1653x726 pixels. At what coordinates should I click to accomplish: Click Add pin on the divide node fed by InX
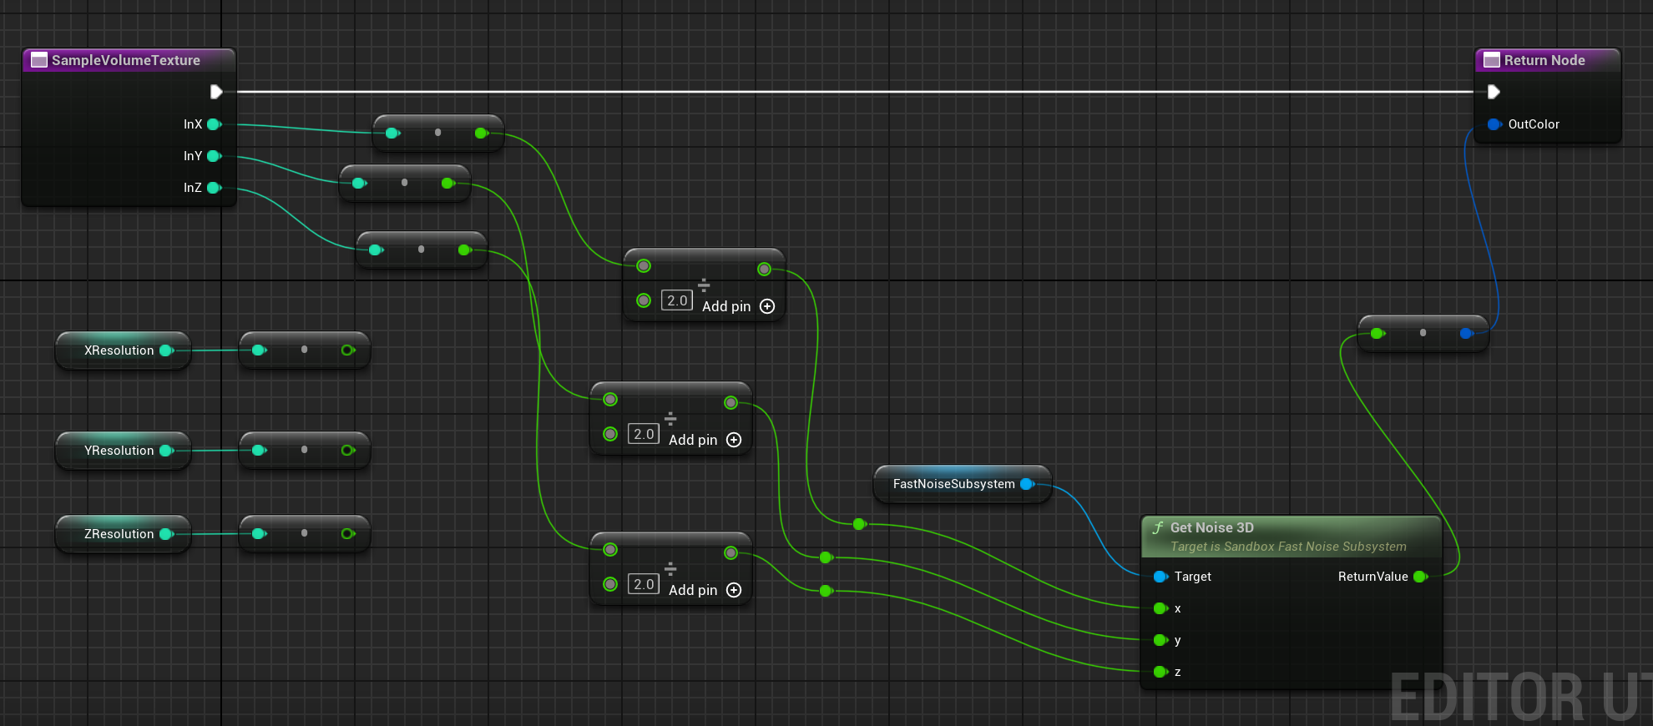[739, 306]
